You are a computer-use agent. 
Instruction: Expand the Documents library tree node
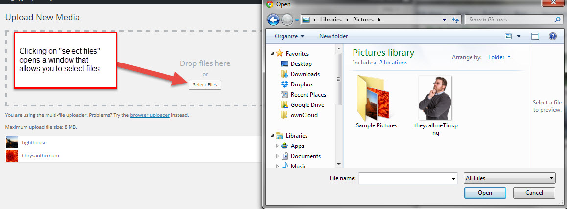coord(278,156)
